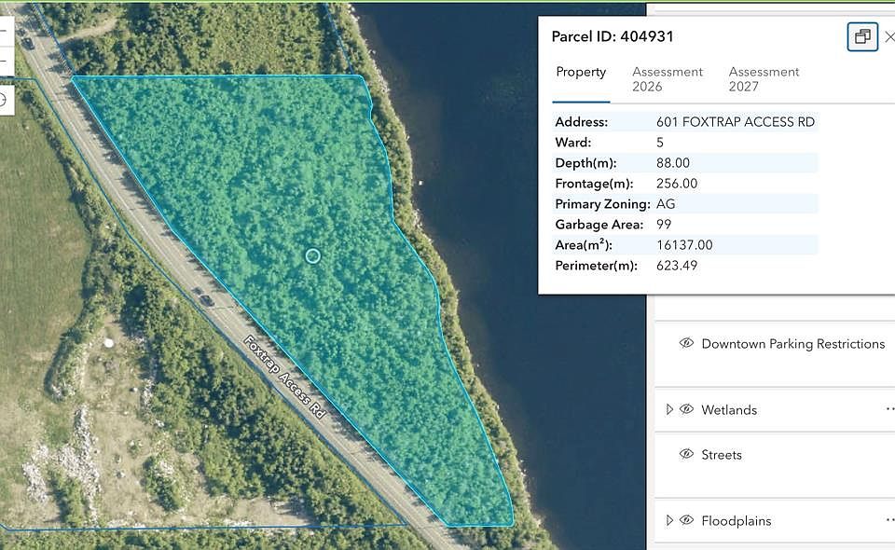The height and width of the screenshot is (550, 895).
Task: Toggle visibility of Wetlands layer
Action: (687, 409)
